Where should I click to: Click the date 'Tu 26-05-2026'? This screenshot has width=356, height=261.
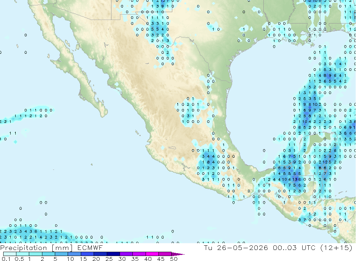pyautogui.click(x=236, y=247)
